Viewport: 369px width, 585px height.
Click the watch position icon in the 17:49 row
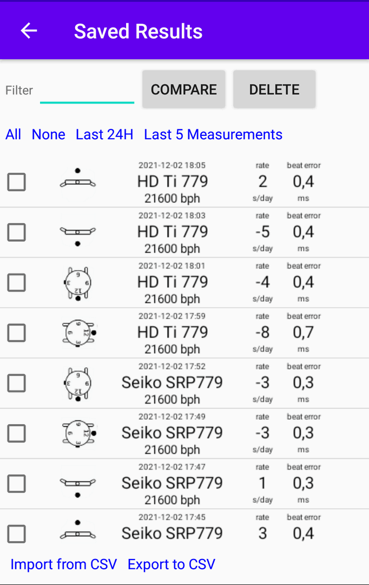(79, 433)
